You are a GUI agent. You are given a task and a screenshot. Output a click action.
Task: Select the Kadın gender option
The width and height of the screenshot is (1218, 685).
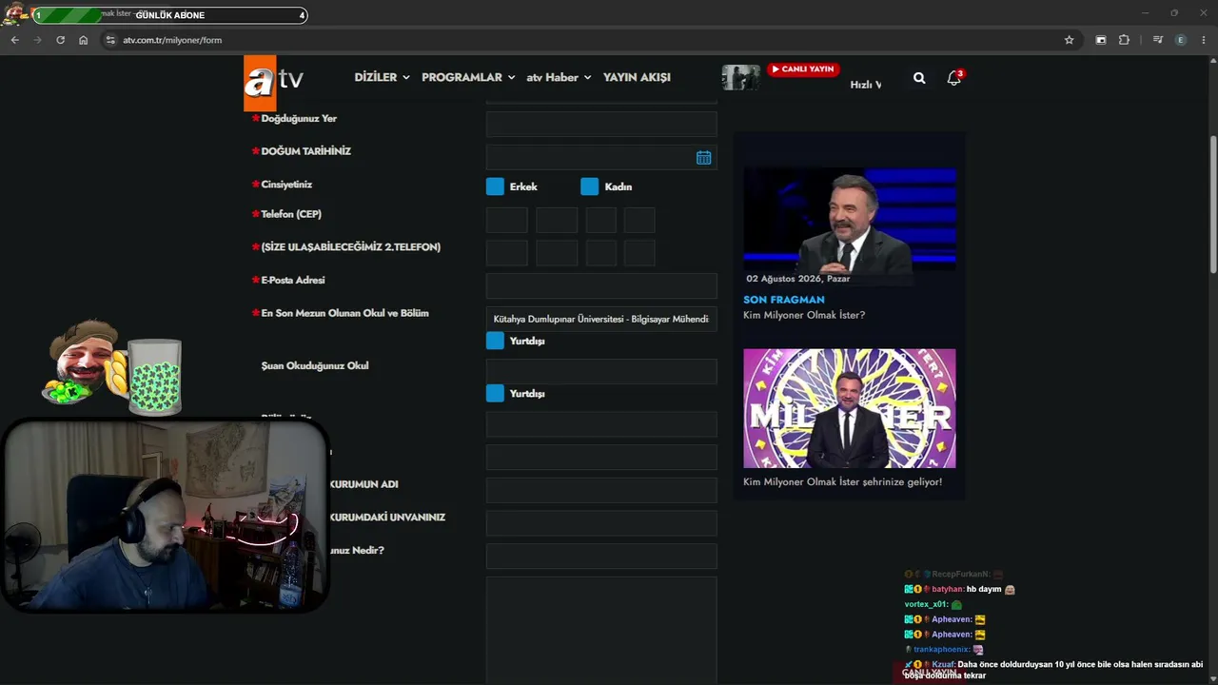590,186
